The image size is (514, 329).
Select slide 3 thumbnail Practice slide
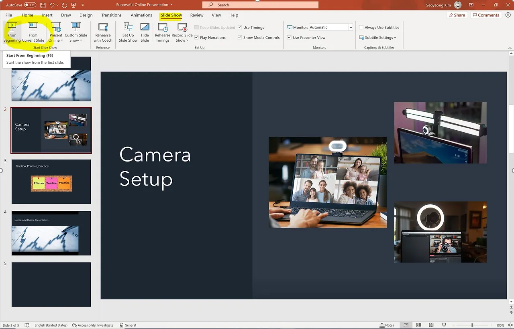51,182
